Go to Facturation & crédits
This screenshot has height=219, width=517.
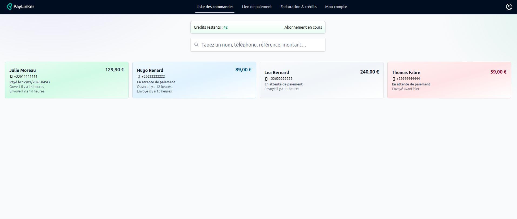[298, 7]
